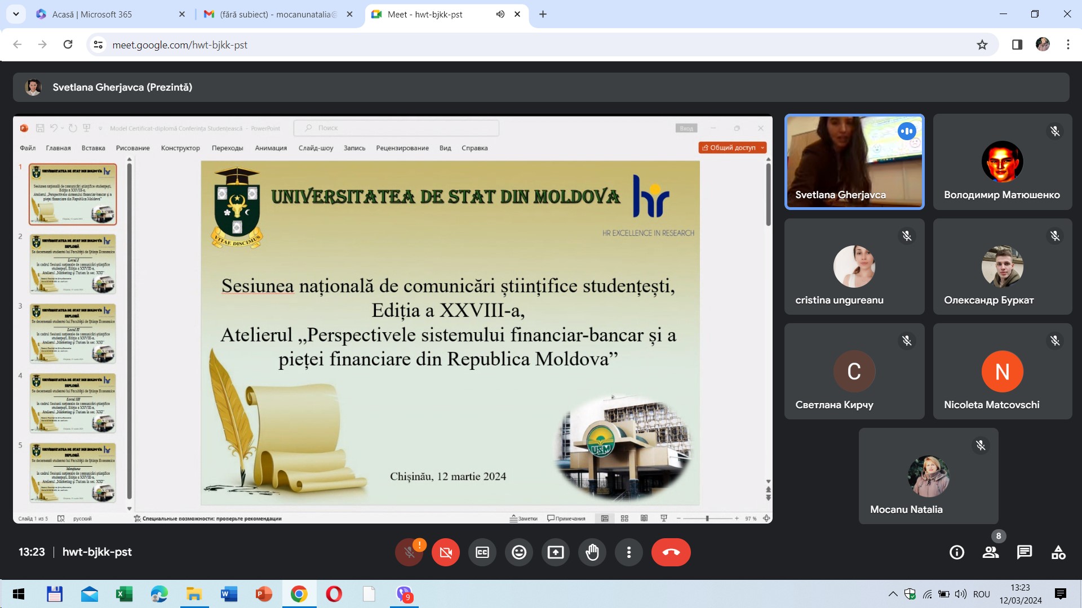Open Microsoft Edge from taskbar
Viewport: 1082px width, 608px height.
pyautogui.click(x=159, y=594)
